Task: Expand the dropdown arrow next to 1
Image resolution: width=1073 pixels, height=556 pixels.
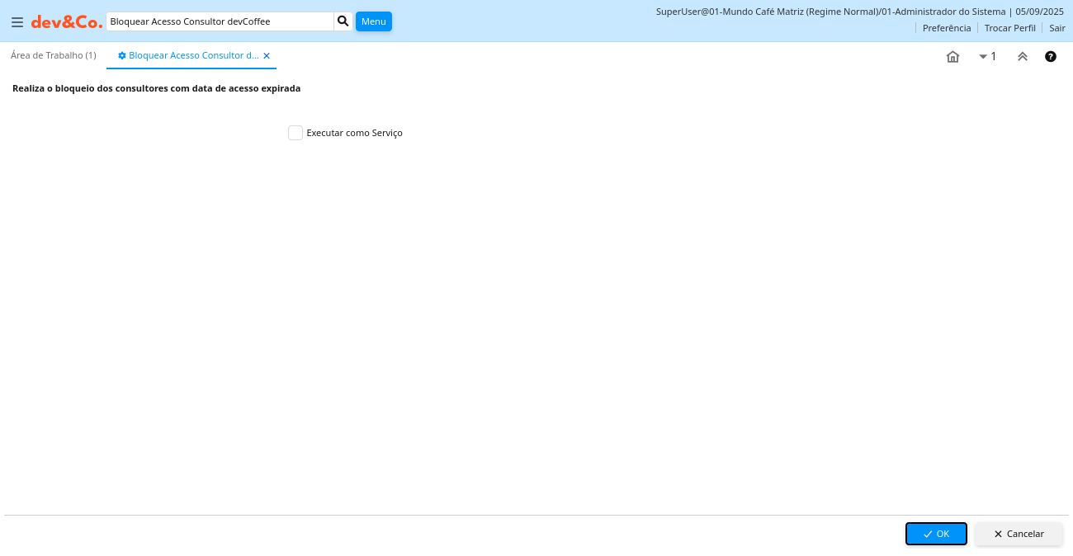Action: (x=983, y=57)
